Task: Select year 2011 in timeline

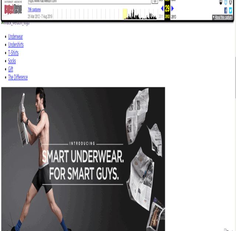Action: tap(161, 17)
